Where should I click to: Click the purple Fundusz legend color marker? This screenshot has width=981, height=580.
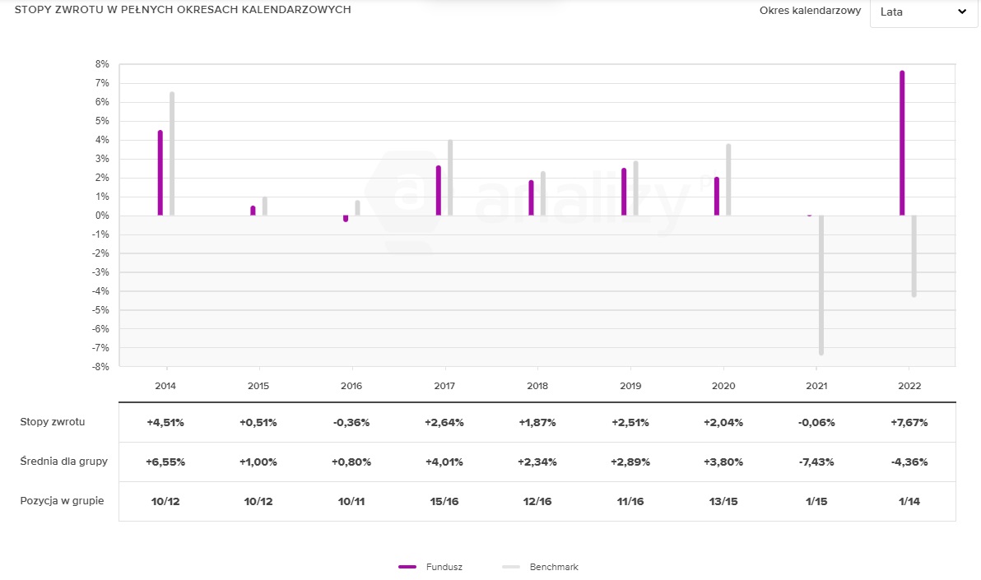pyautogui.click(x=408, y=567)
